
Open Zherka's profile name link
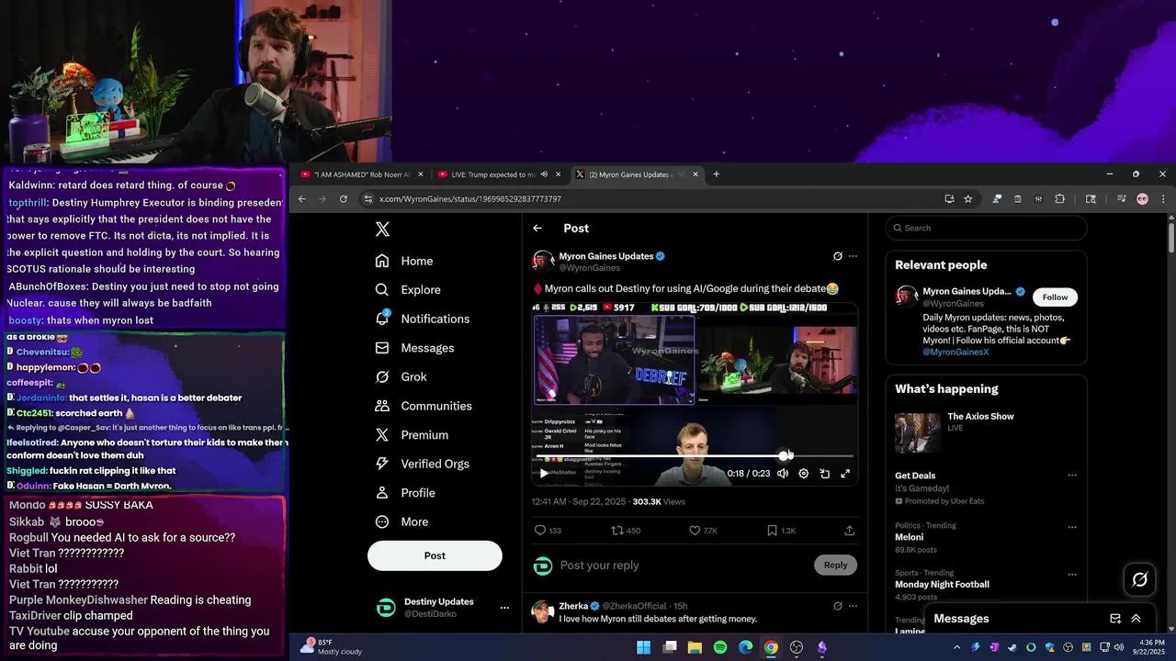(x=573, y=606)
